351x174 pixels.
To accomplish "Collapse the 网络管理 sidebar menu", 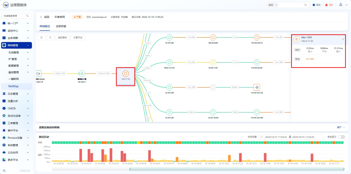I will [x=16, y=45].
